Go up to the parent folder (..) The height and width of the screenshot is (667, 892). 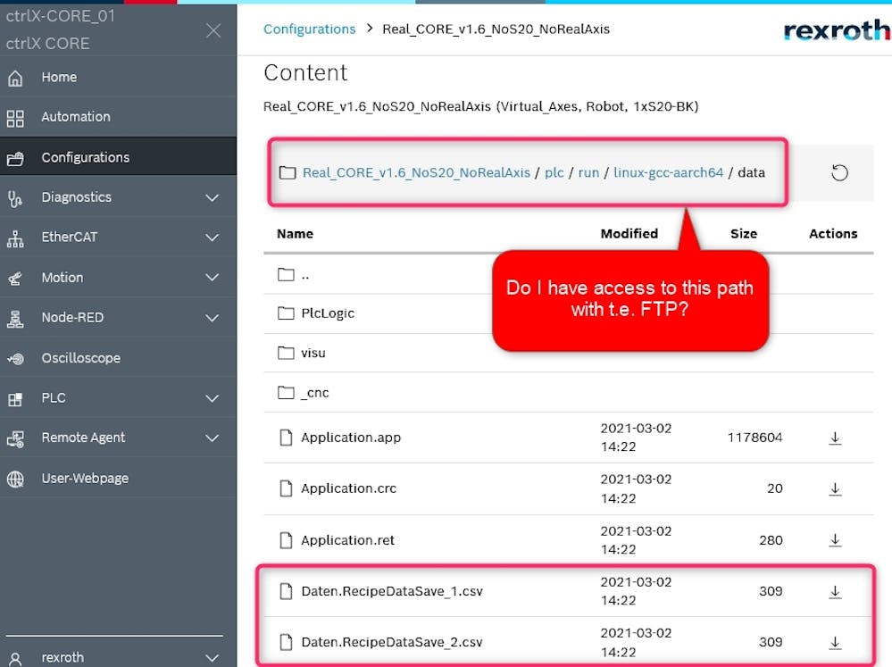[304, 275]
